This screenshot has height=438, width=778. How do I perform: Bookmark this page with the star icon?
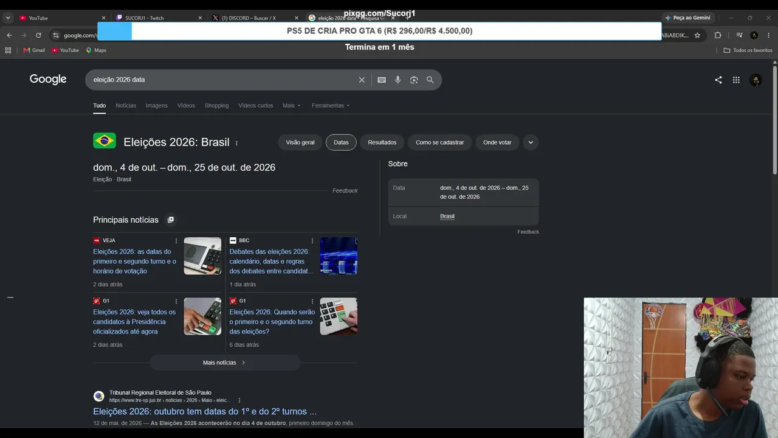pyautogui.click(x=697, y=35)
